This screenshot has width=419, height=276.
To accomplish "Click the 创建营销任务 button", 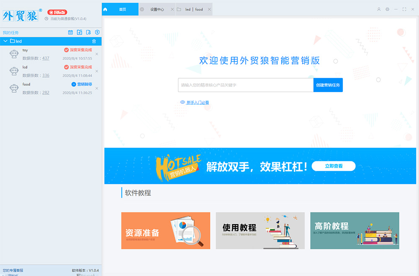I will 328,85.
